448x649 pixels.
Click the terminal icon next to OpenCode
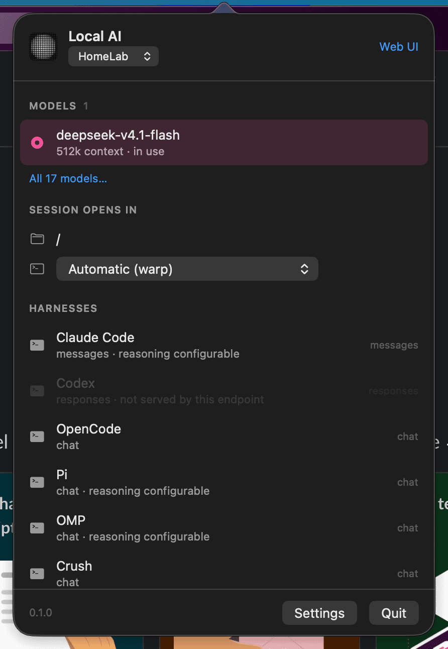37,437
